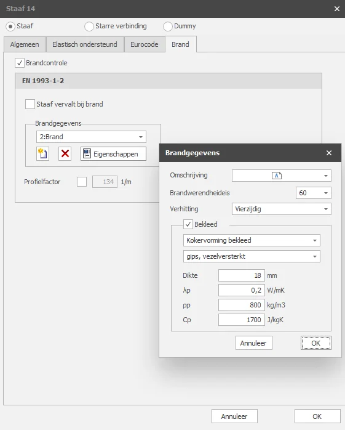The width and height of the screenshot is (345, 430).
Task: Open Eigenschappen properties button
Action: [113, 153]
